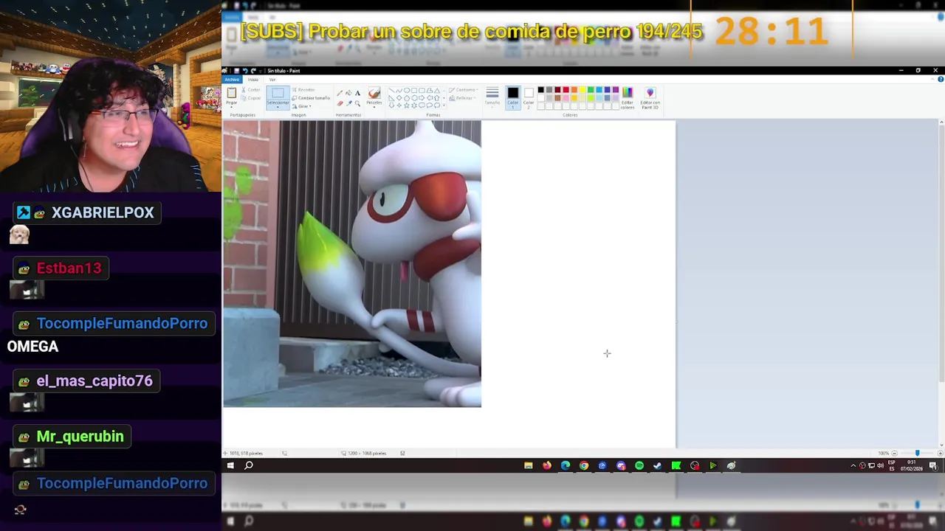Pick the black swatch in Colores

541,90
